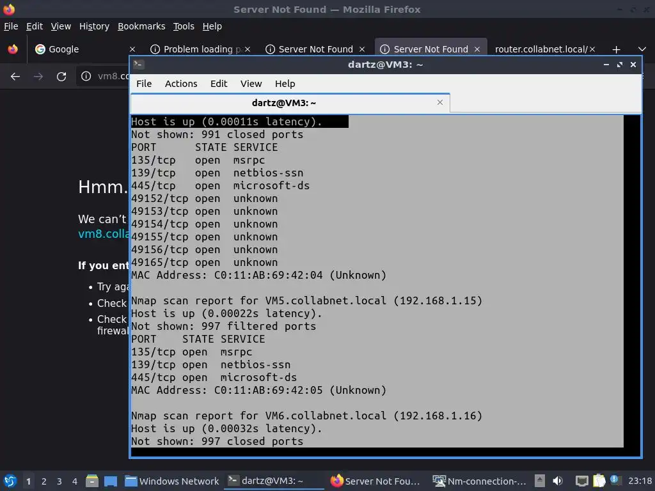Screen dimensions: 655x491
Task: Click the 135/tcp open msrpc line under 991 closed ports
Action: (198, 160)
